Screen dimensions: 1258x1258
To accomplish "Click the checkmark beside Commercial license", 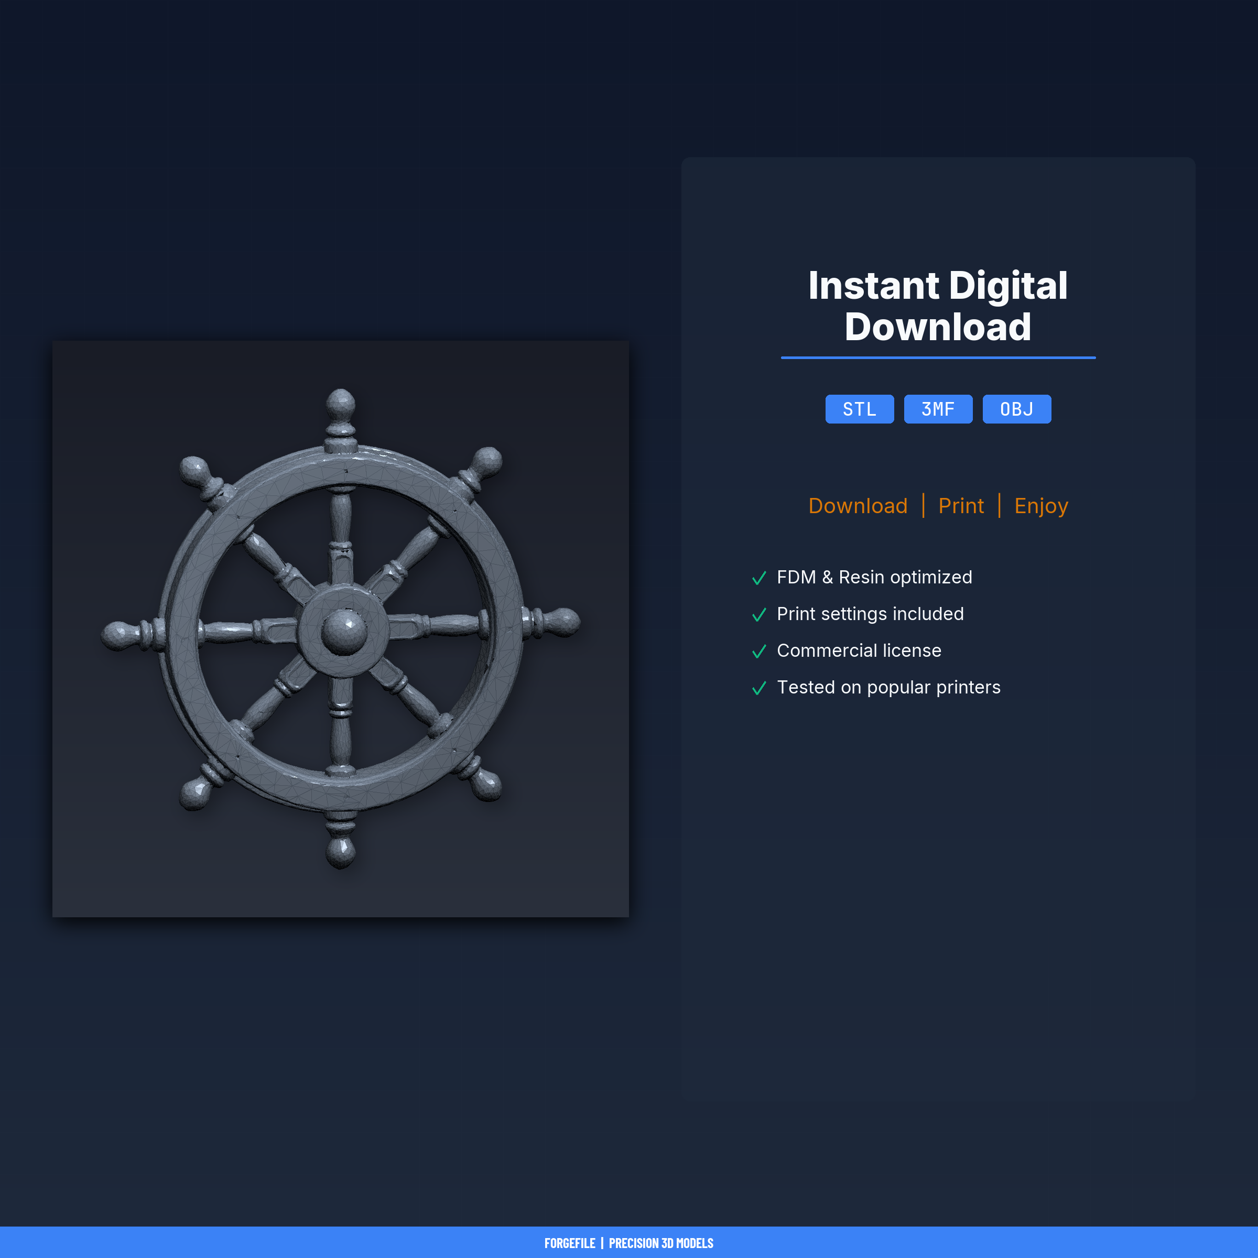I will click(758, 651).
